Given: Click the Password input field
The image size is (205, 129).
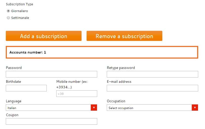Looking at the screenshot, I should tap(52, 74).
